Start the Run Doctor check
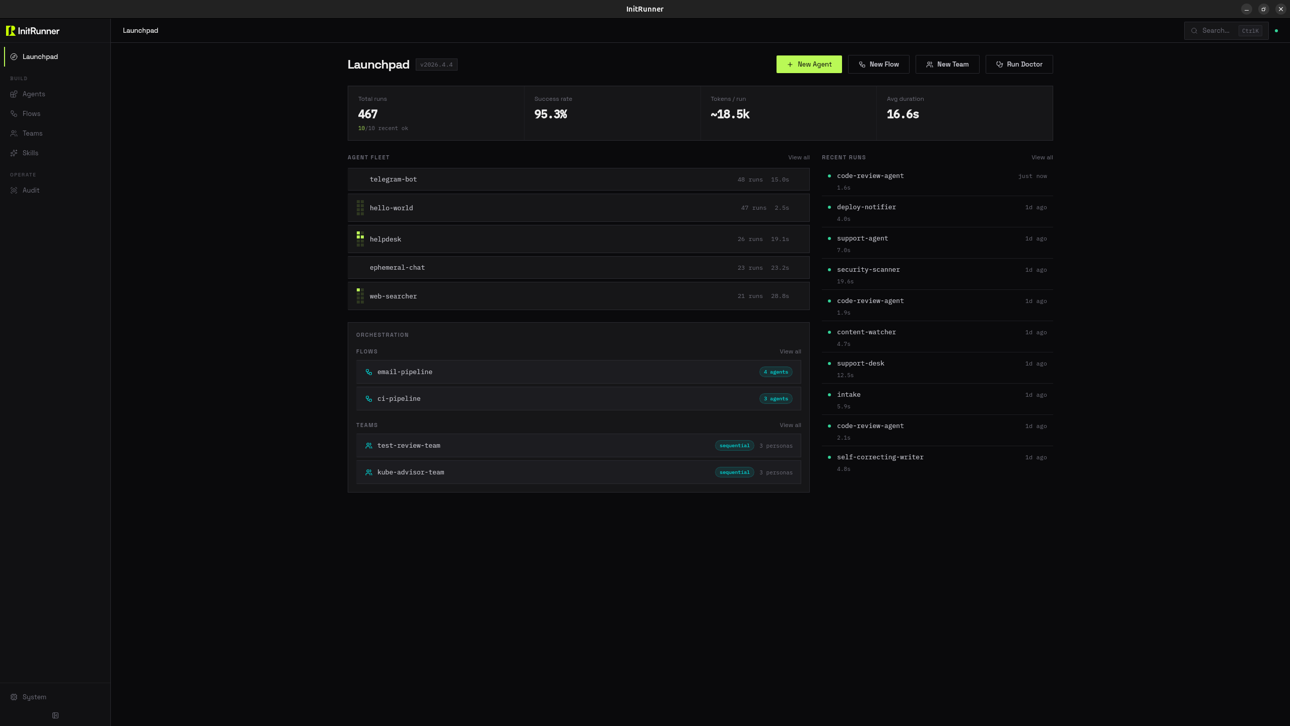 coord(1019,65)
